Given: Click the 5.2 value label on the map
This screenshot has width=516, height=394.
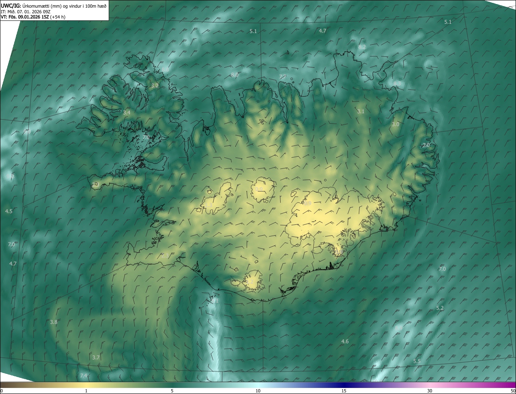Looking at the screenshot, I should [x=440, y=308].
